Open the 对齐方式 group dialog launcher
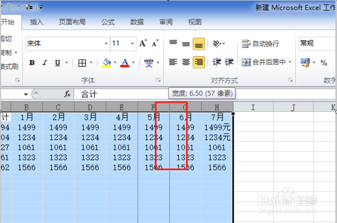 (x=290, y=80)
